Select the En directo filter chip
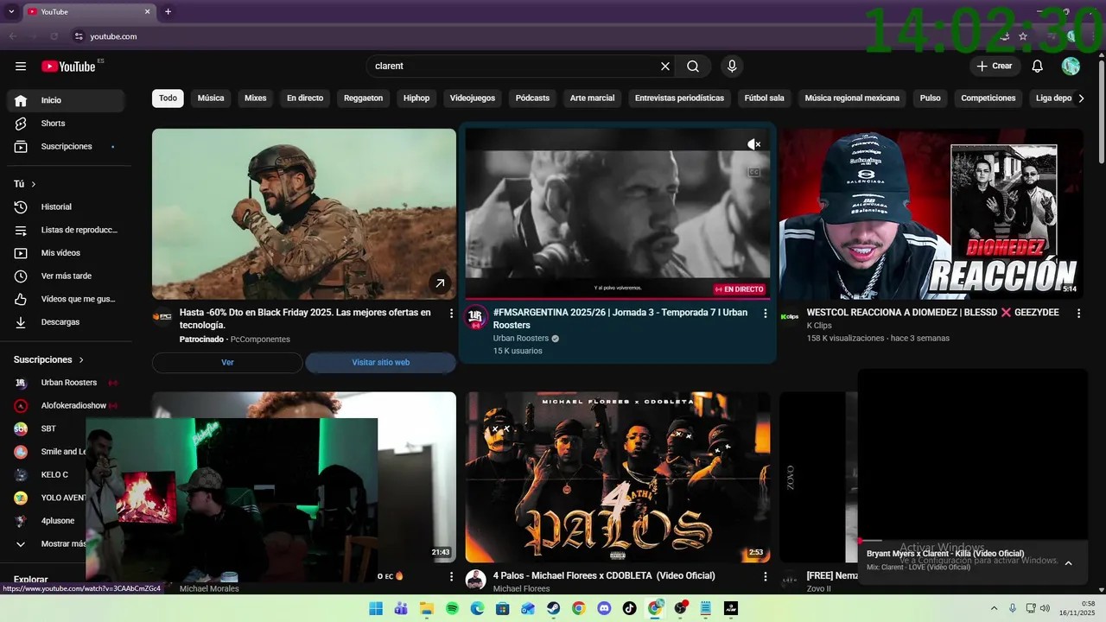1106x622 pixels. tap(305, 98)
